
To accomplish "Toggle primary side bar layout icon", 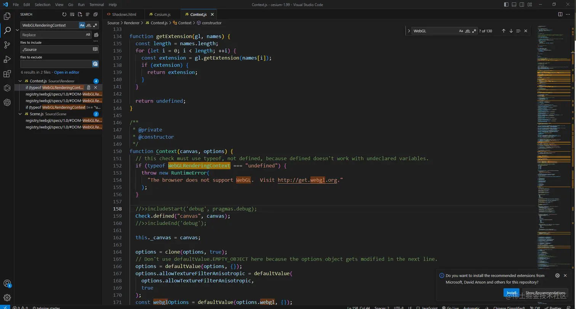I will 506,5.
